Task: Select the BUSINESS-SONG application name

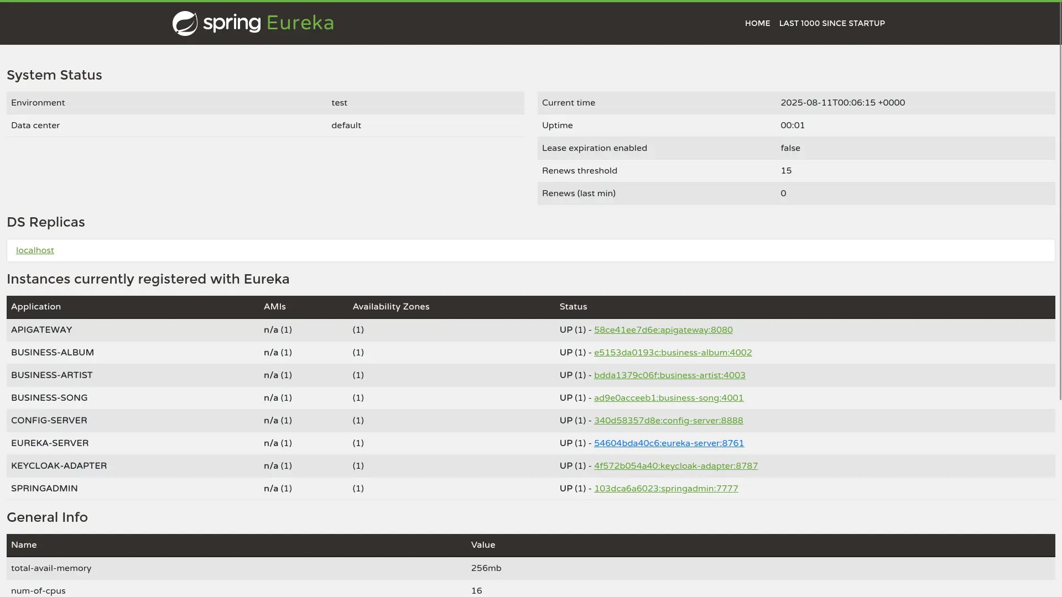Action: coord(49,398)
